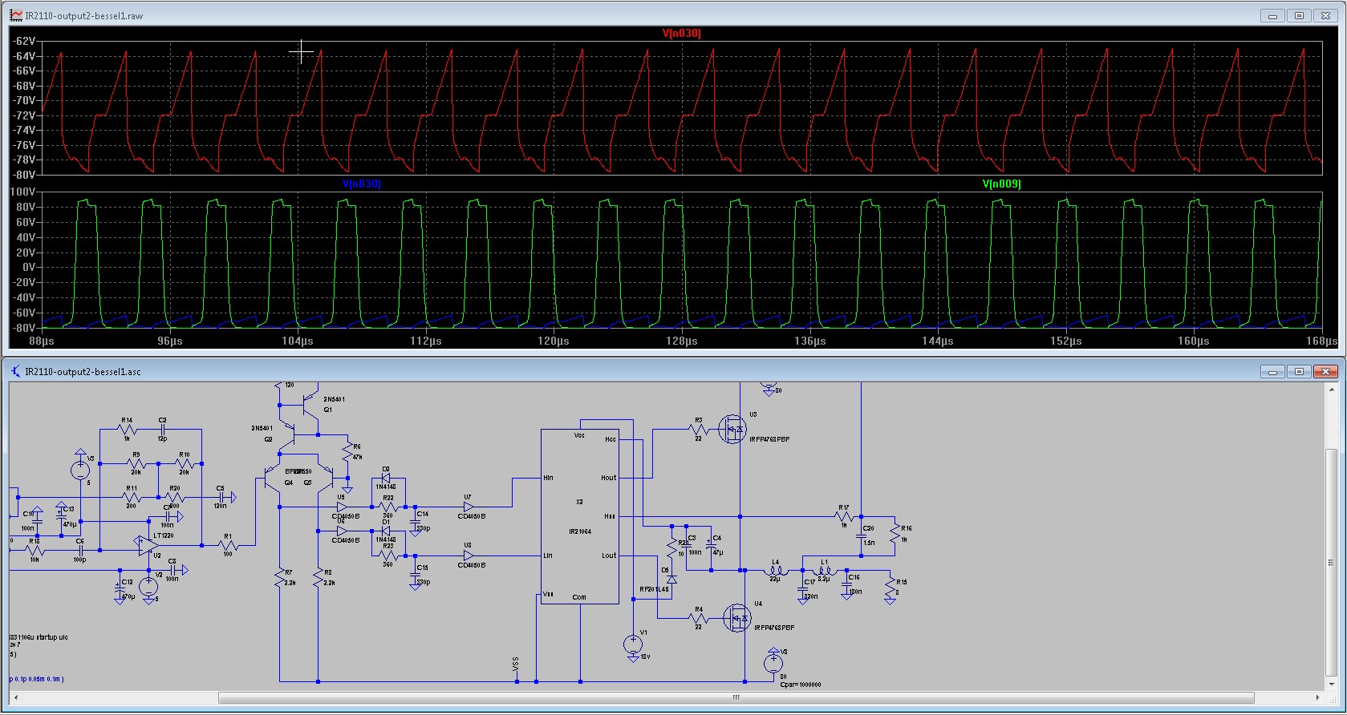Click the Cpar=1000000 text
The height and width of the screenshot is (715, 1347).
click(x=801, y=685)
